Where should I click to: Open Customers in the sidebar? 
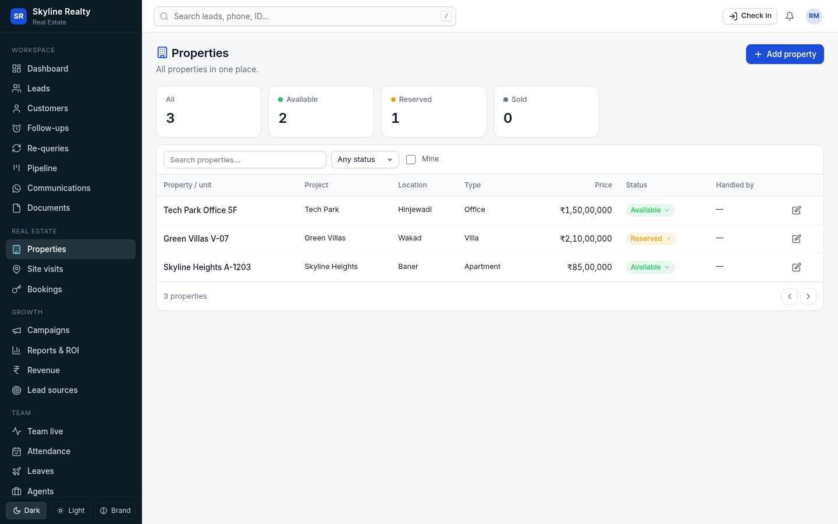point(70,108)
